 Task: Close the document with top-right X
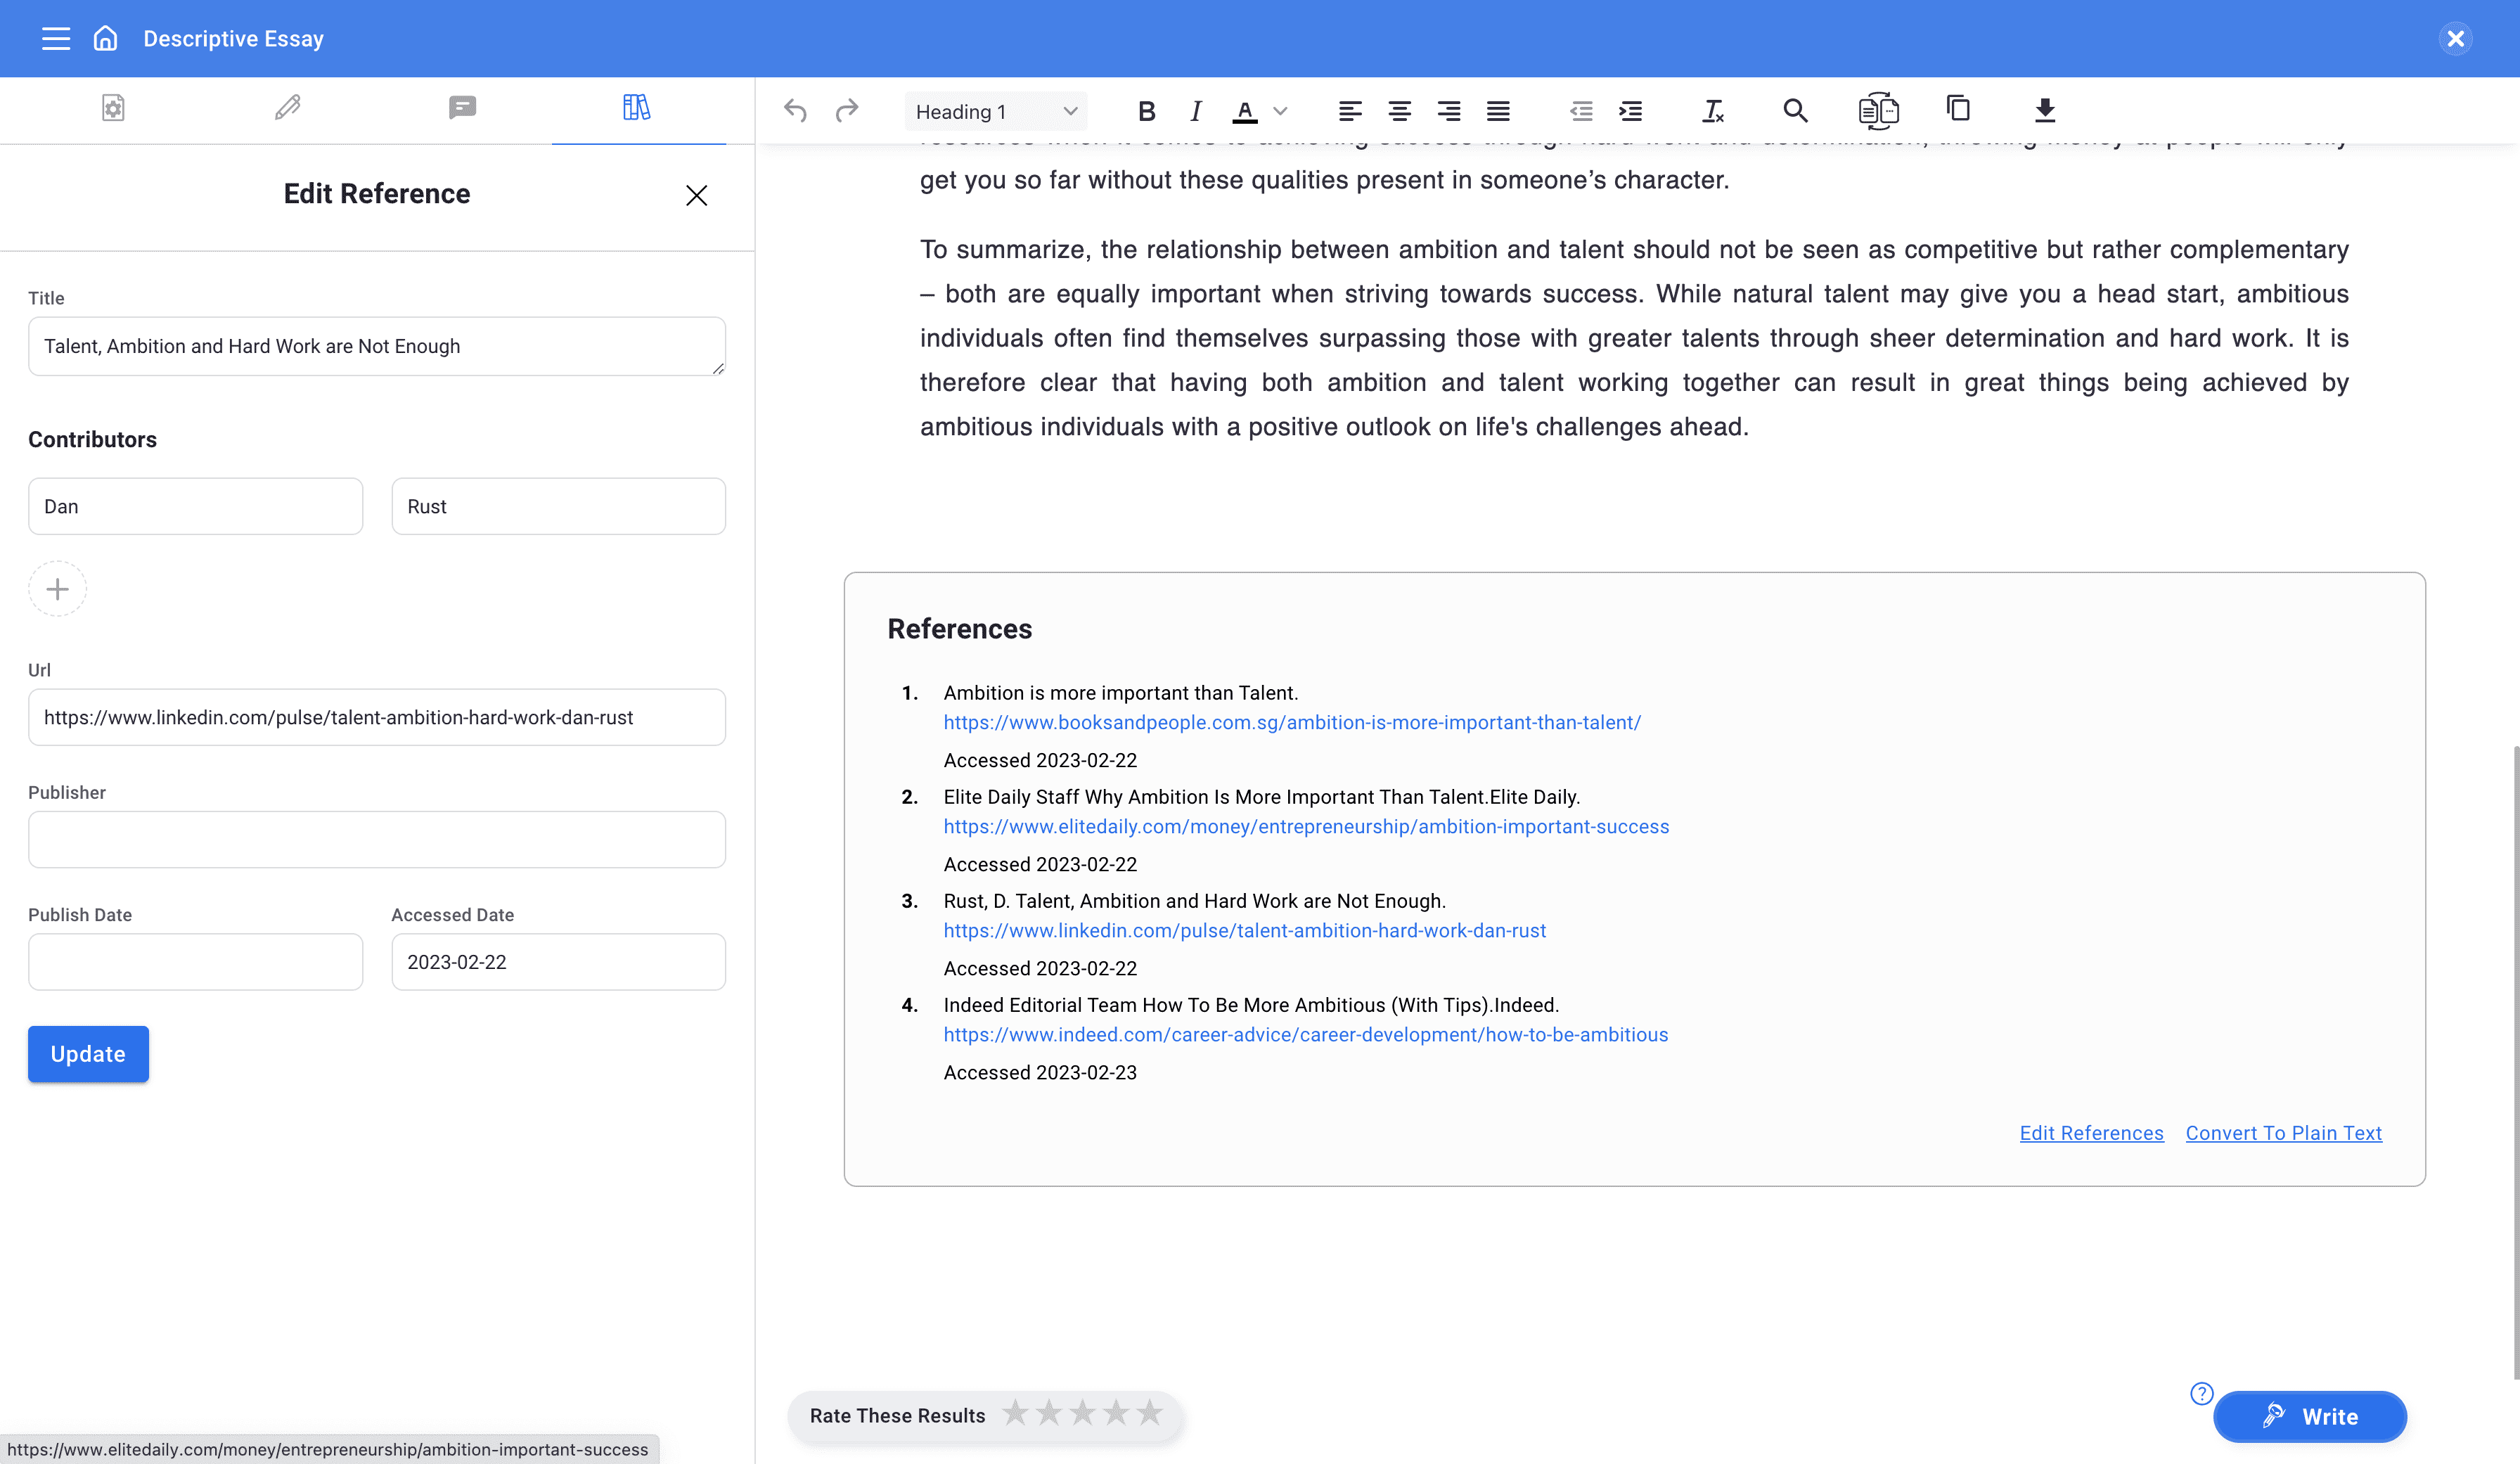pyautogui.click(x=2455, y=39)
